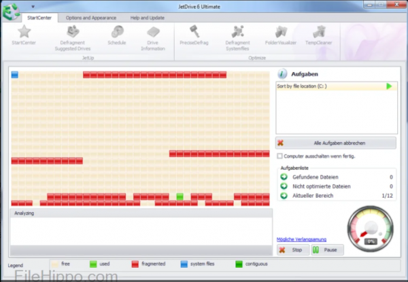This screenshot has height=282, width=408.
Task: Click the free color swatch in legend
Action: (55, 264)
